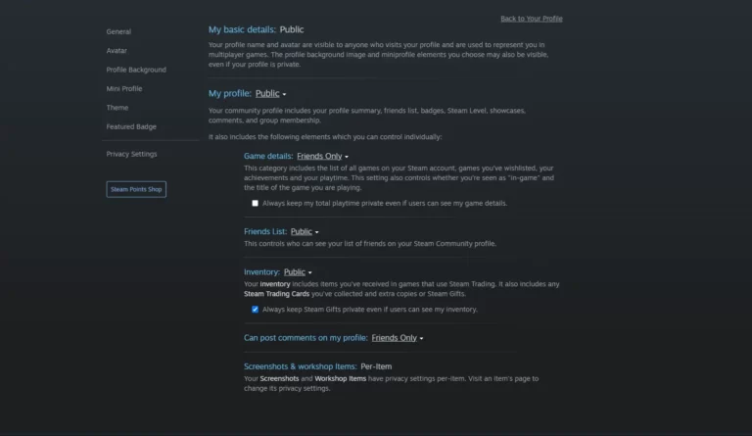Open the Mini Profile section
The height and width of the screenshot is (436, 752).
pos(124,89)
